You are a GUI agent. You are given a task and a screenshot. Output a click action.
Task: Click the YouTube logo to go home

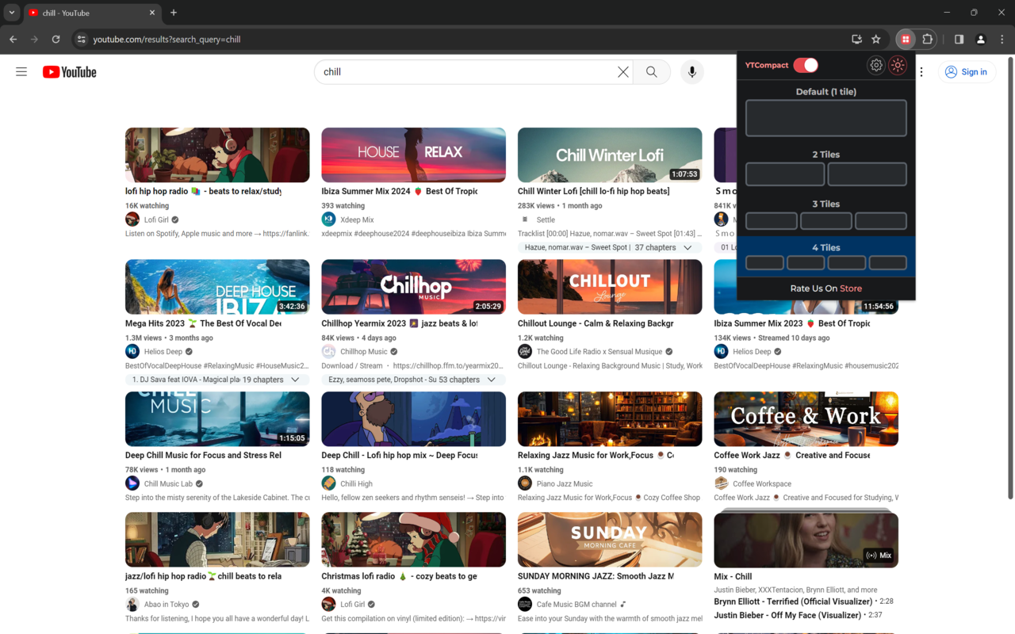point(69,71)
